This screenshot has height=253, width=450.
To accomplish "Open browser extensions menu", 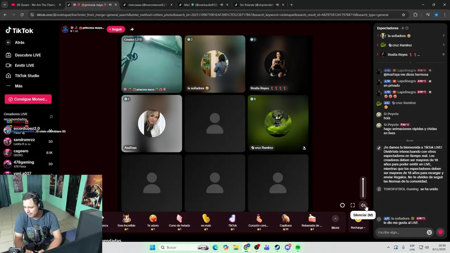I will (x=415, y=15).
